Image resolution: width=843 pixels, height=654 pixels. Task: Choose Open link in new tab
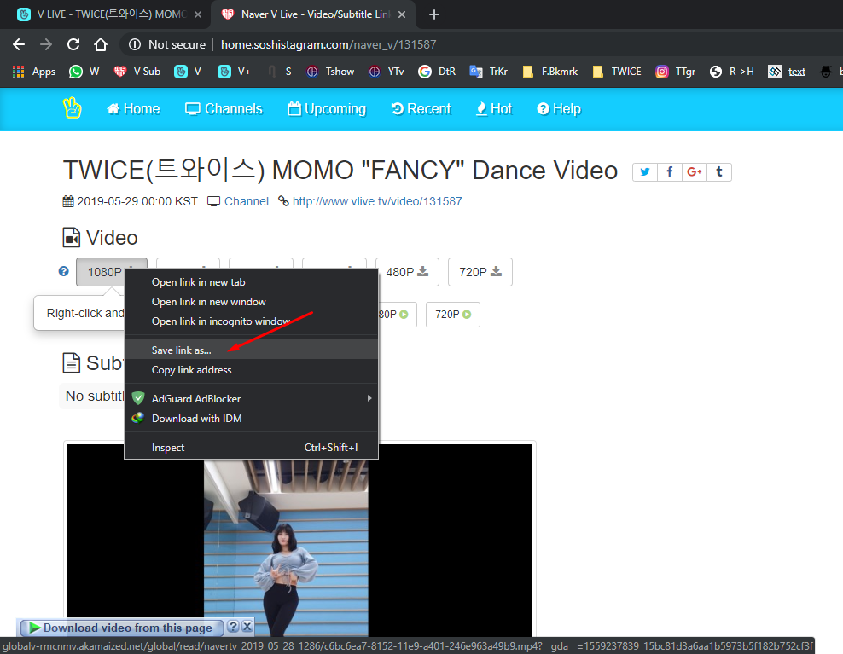(x=251, y=282)
